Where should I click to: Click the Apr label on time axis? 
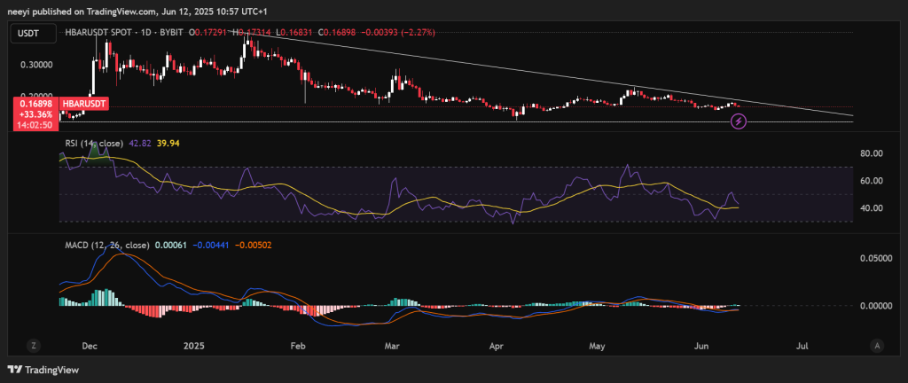click(x=497, y=346)
